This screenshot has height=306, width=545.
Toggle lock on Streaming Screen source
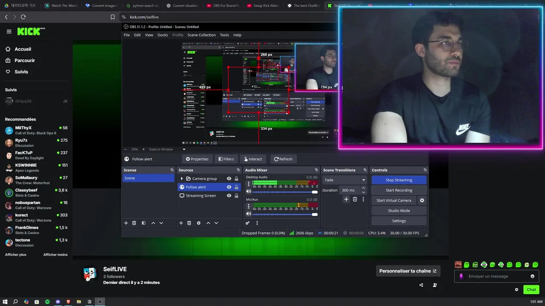click(x=236, y=195)
